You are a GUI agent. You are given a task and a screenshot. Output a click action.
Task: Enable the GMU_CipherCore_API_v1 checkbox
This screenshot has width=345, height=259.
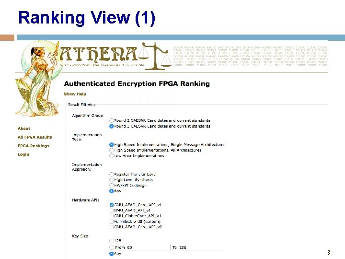pos(112,216)
